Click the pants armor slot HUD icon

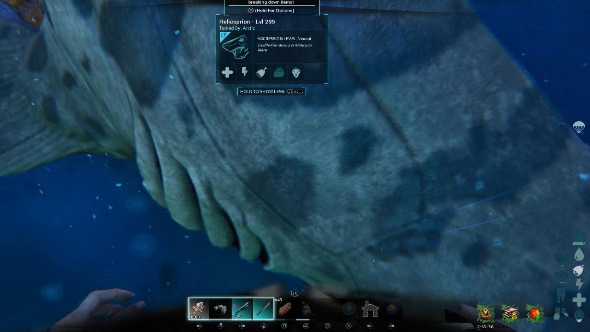click(x=561, y=295)
